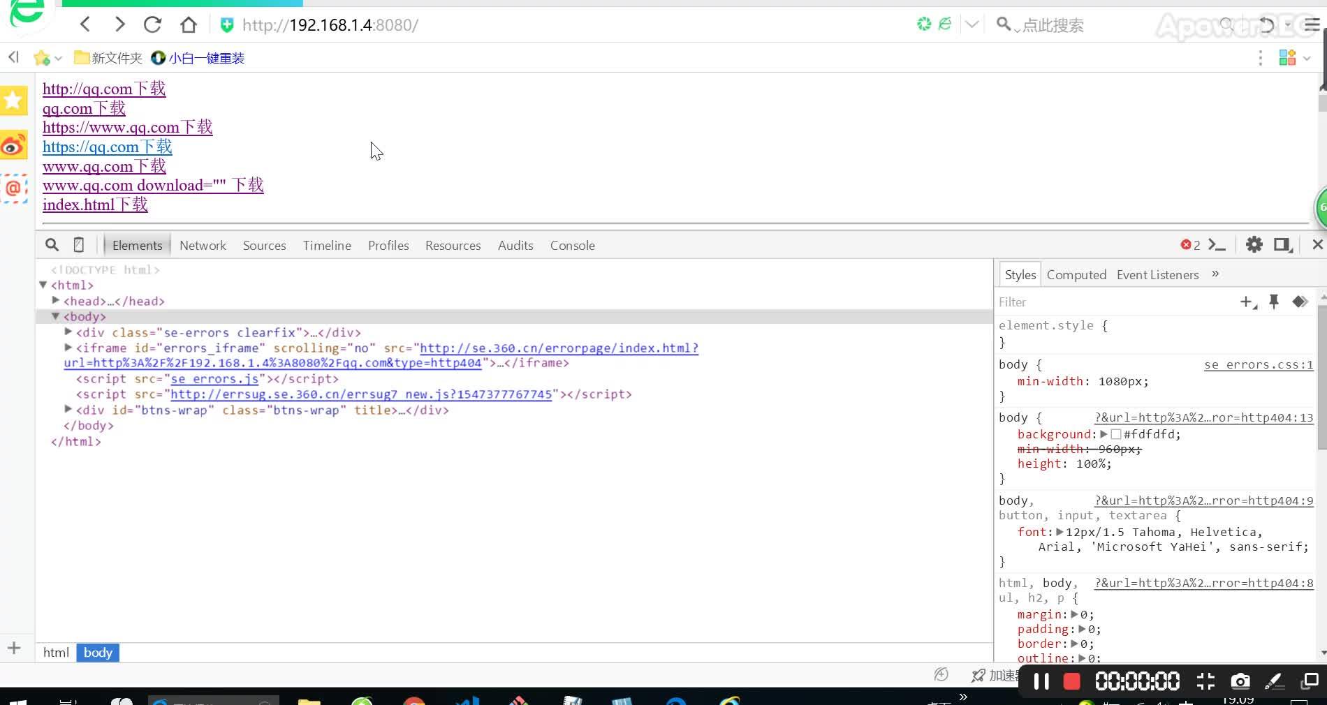Open the Event Listeners tab

1158,274
